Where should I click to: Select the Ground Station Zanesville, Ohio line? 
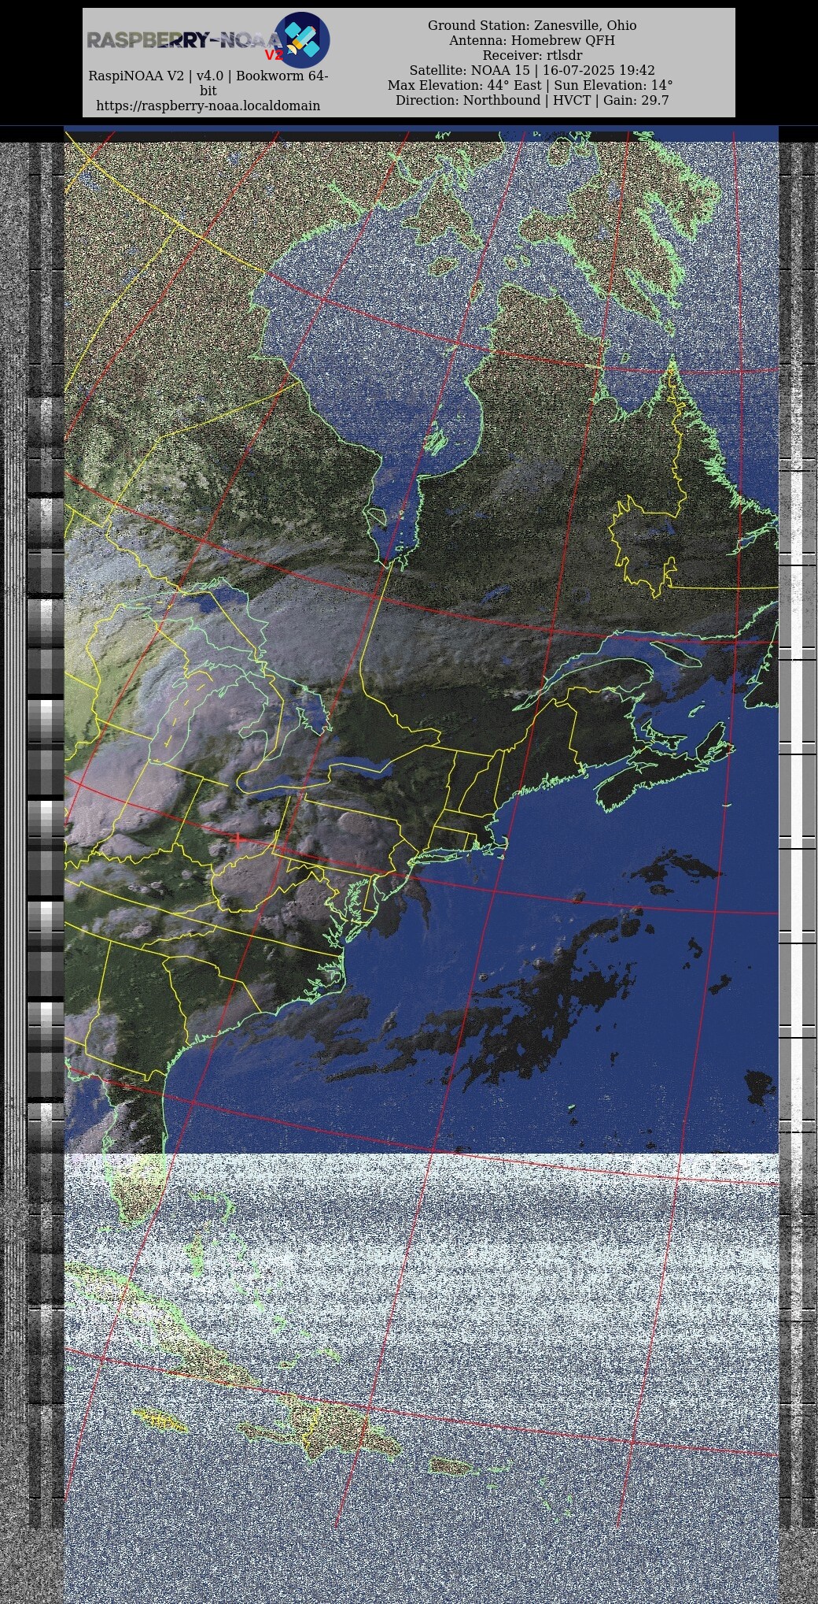point(532,25)
